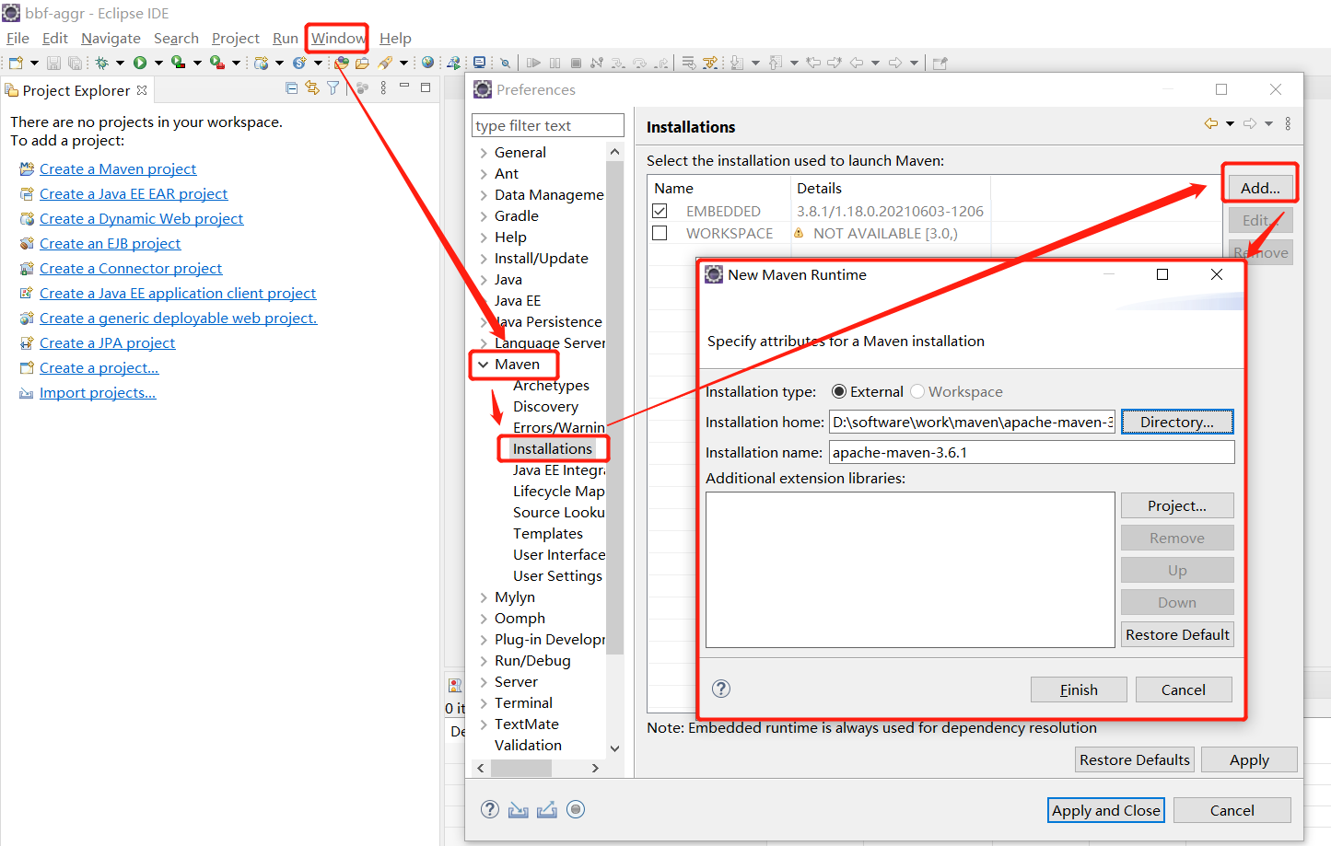Click the Open Web Browser globe icon
Image resolution: width=1331 pixels, height=846 pixels.
click(427, 63)
